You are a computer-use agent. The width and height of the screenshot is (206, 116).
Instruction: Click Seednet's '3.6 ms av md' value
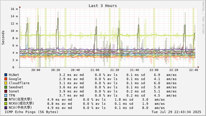click(72, 87)
